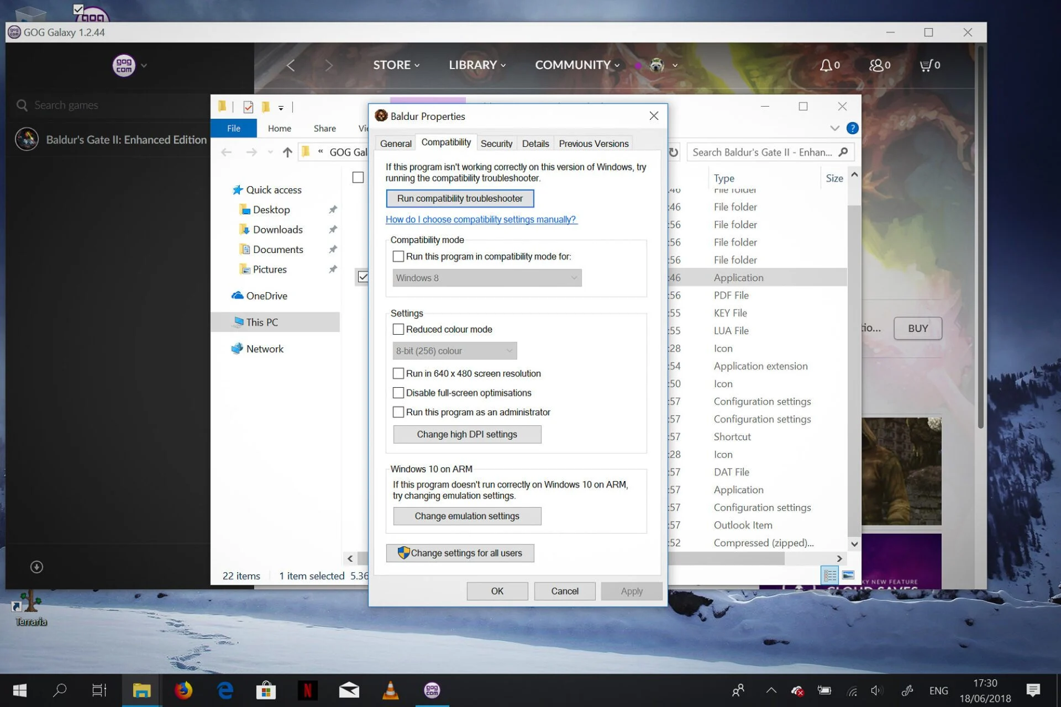Expand the LIBRARY menu
The image size is (1061, 707).
coord(476,65)
